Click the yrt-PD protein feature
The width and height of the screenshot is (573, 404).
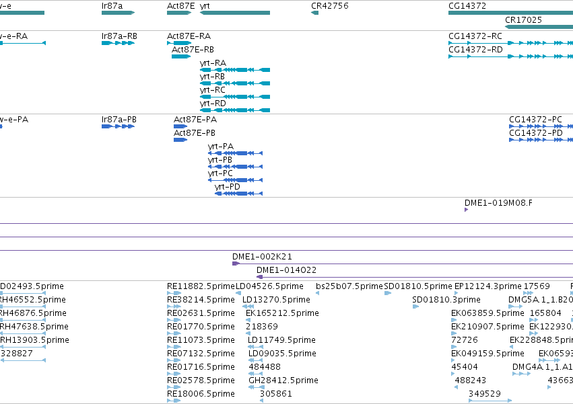click(x=238, y=194)
